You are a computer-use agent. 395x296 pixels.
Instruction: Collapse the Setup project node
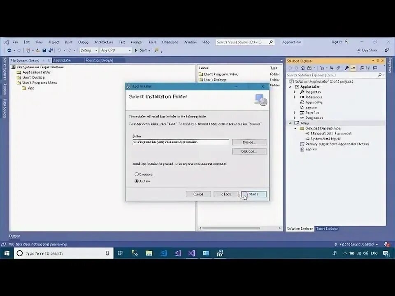290,123
